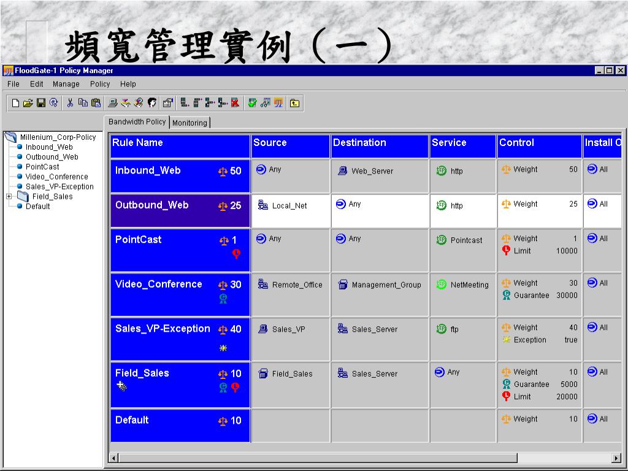628x471 pixels.
Task: Click the Control column header
Action: click(540, 146)
